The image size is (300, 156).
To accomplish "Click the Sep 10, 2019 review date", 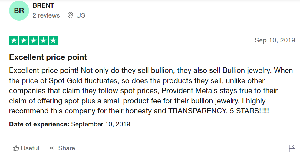I will pyautogui.click(x=275, y=40).
